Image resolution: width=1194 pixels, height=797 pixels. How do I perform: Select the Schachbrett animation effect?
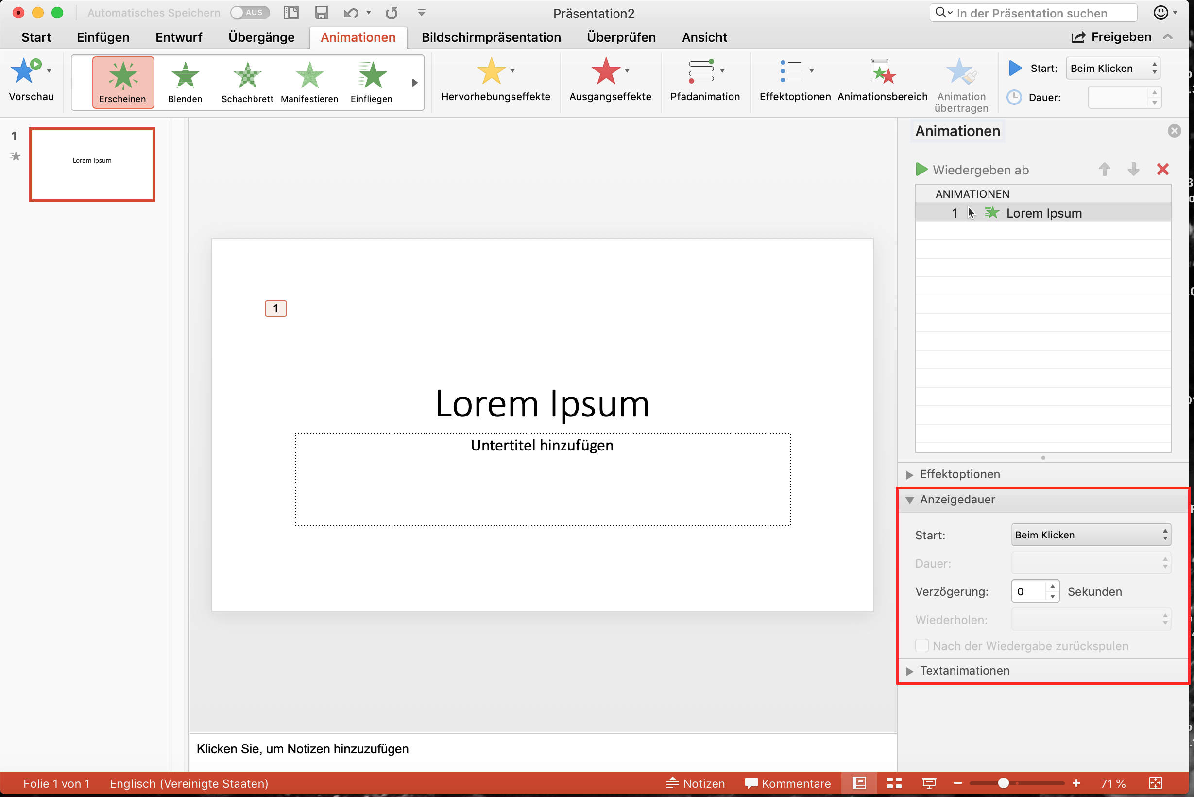click(247, 82)
